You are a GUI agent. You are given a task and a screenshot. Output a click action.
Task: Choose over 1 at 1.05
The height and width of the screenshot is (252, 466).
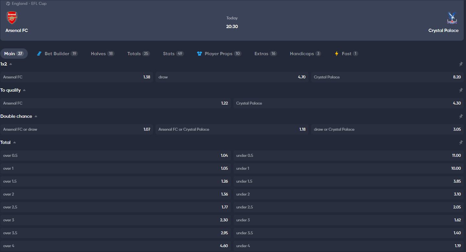tap(115, 168)
